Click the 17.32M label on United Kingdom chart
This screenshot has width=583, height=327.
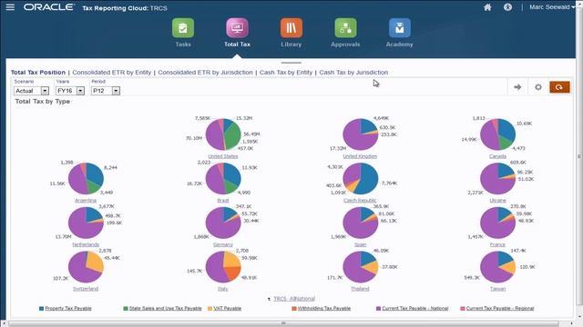click(338, 148)
